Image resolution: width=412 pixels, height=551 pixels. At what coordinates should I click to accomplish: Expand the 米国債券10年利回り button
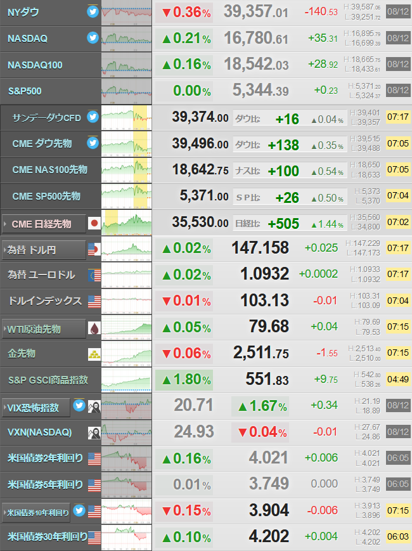(x=36, y=513)
